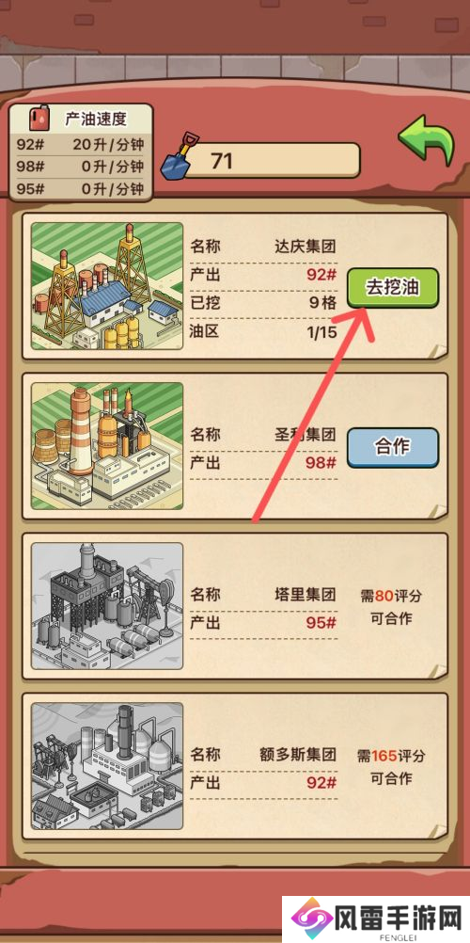Select the 92# production speed row
Screen dimensions: 470x943
coord(80,144)
